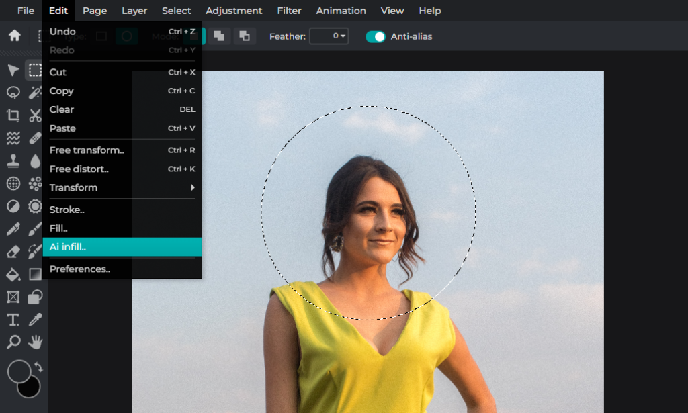
Task: Choose Copy from the Edit menu
Action: 122,91
